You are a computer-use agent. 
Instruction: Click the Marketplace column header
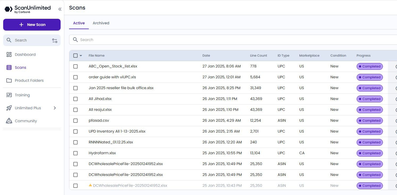coord(309,56)
